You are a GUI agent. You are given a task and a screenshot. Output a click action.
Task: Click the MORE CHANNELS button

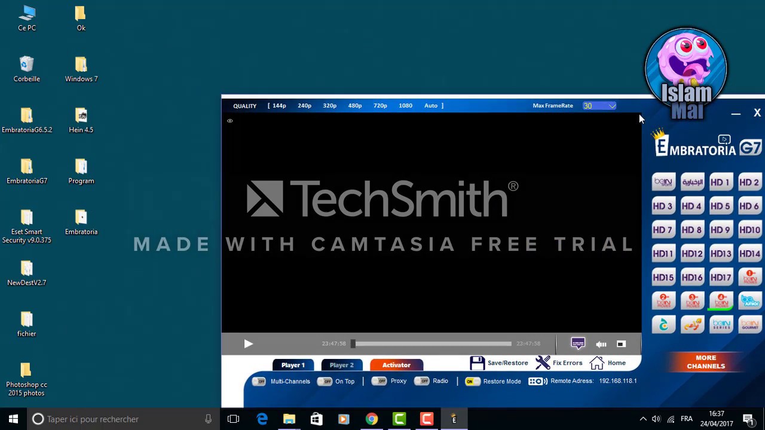coord(706,362)
